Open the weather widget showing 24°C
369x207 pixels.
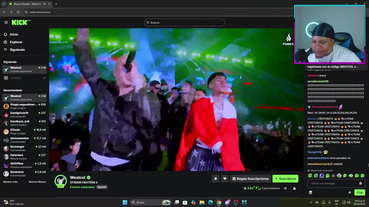[x=14, y=202]
